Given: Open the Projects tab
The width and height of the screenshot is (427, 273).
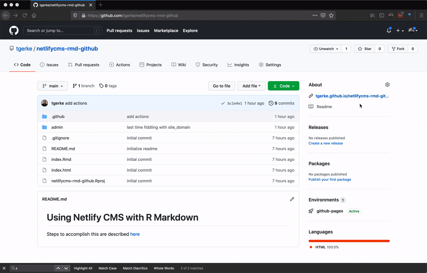Looking at the screenshot, I should pos(151,65).
